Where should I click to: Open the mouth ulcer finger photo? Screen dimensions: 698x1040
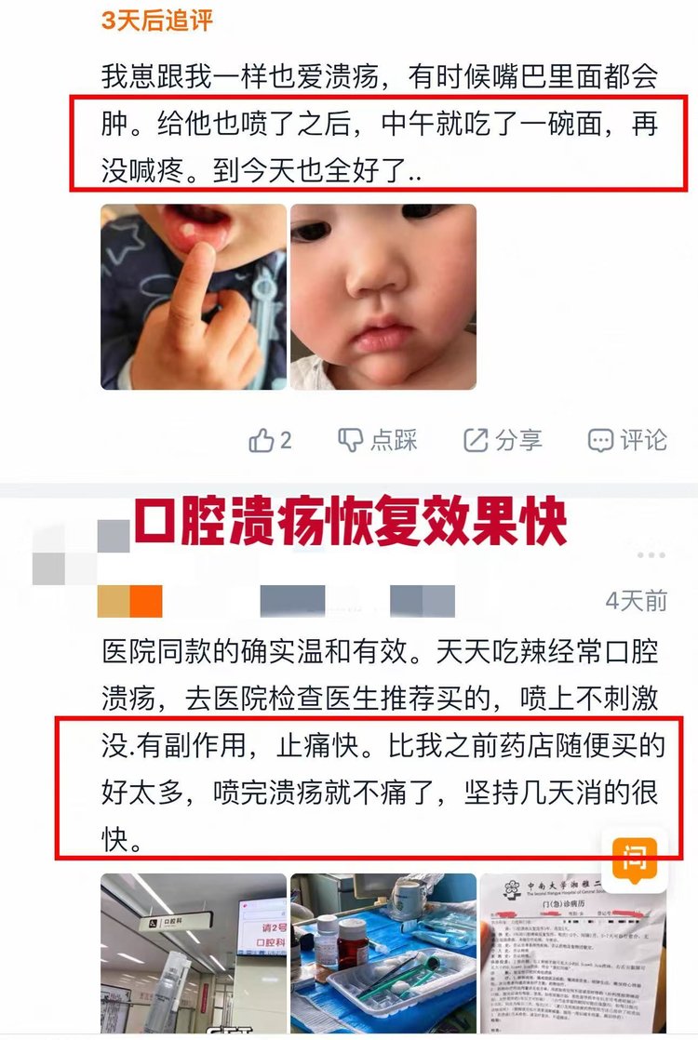point(193,297)
